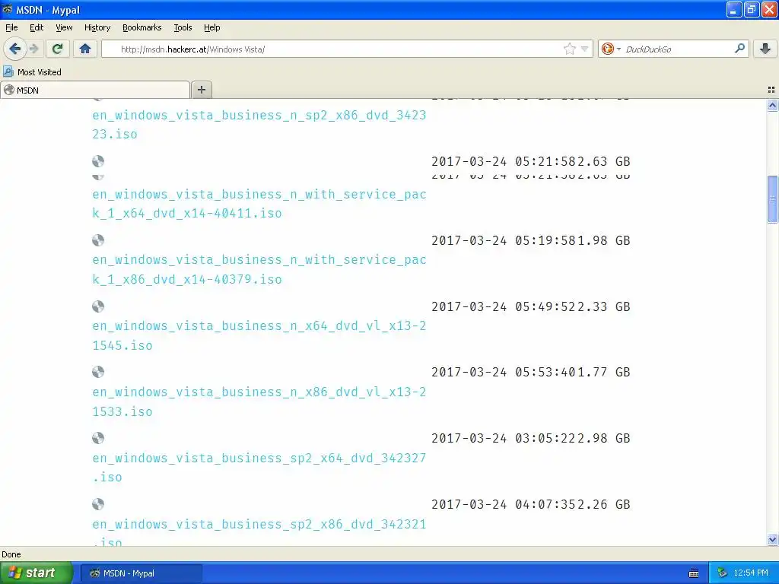Open the Help menu
The image size is (779, 584).
pyautogui.click(x=211, y=27)
